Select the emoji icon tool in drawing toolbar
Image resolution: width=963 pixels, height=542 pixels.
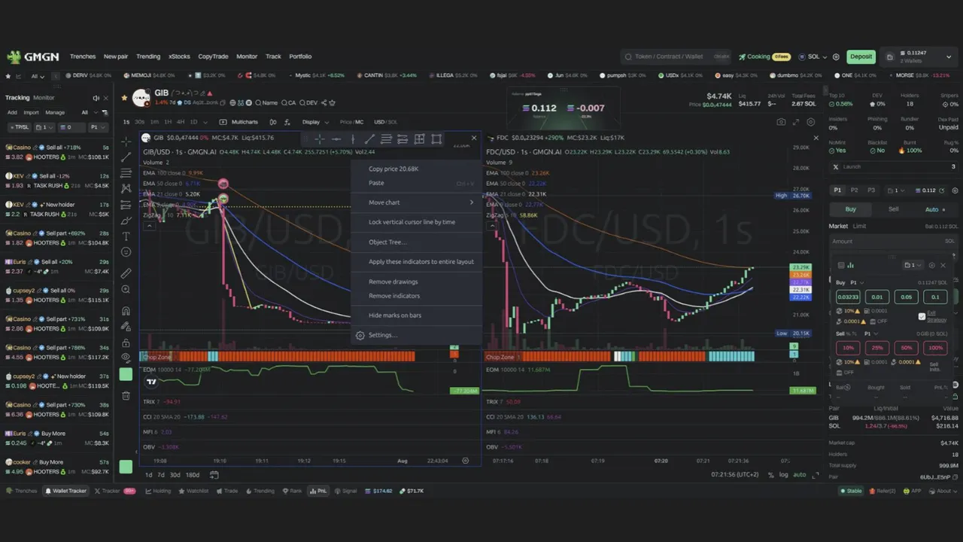coord(126,252)
